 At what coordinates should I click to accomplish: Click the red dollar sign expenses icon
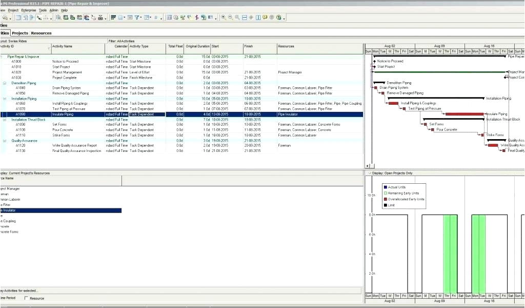(196, 17)
